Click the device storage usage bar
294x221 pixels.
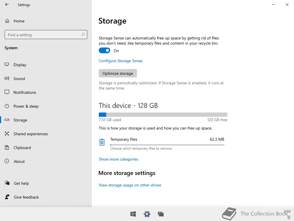pyautogui.click(x=163, y=115)
